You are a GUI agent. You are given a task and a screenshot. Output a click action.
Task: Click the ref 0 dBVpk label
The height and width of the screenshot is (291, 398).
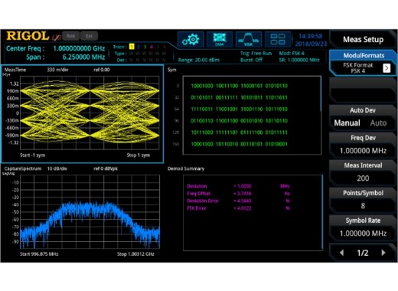click(x=106, y=168)
